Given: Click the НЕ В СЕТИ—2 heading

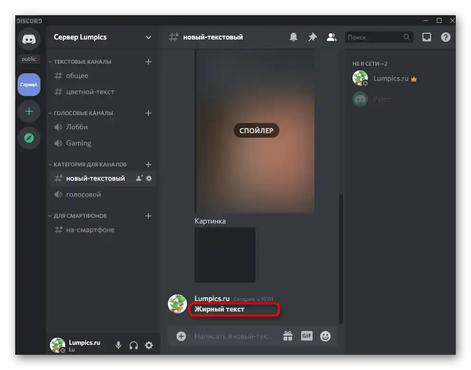Looking at the screenshot, I should click(370, 64).
